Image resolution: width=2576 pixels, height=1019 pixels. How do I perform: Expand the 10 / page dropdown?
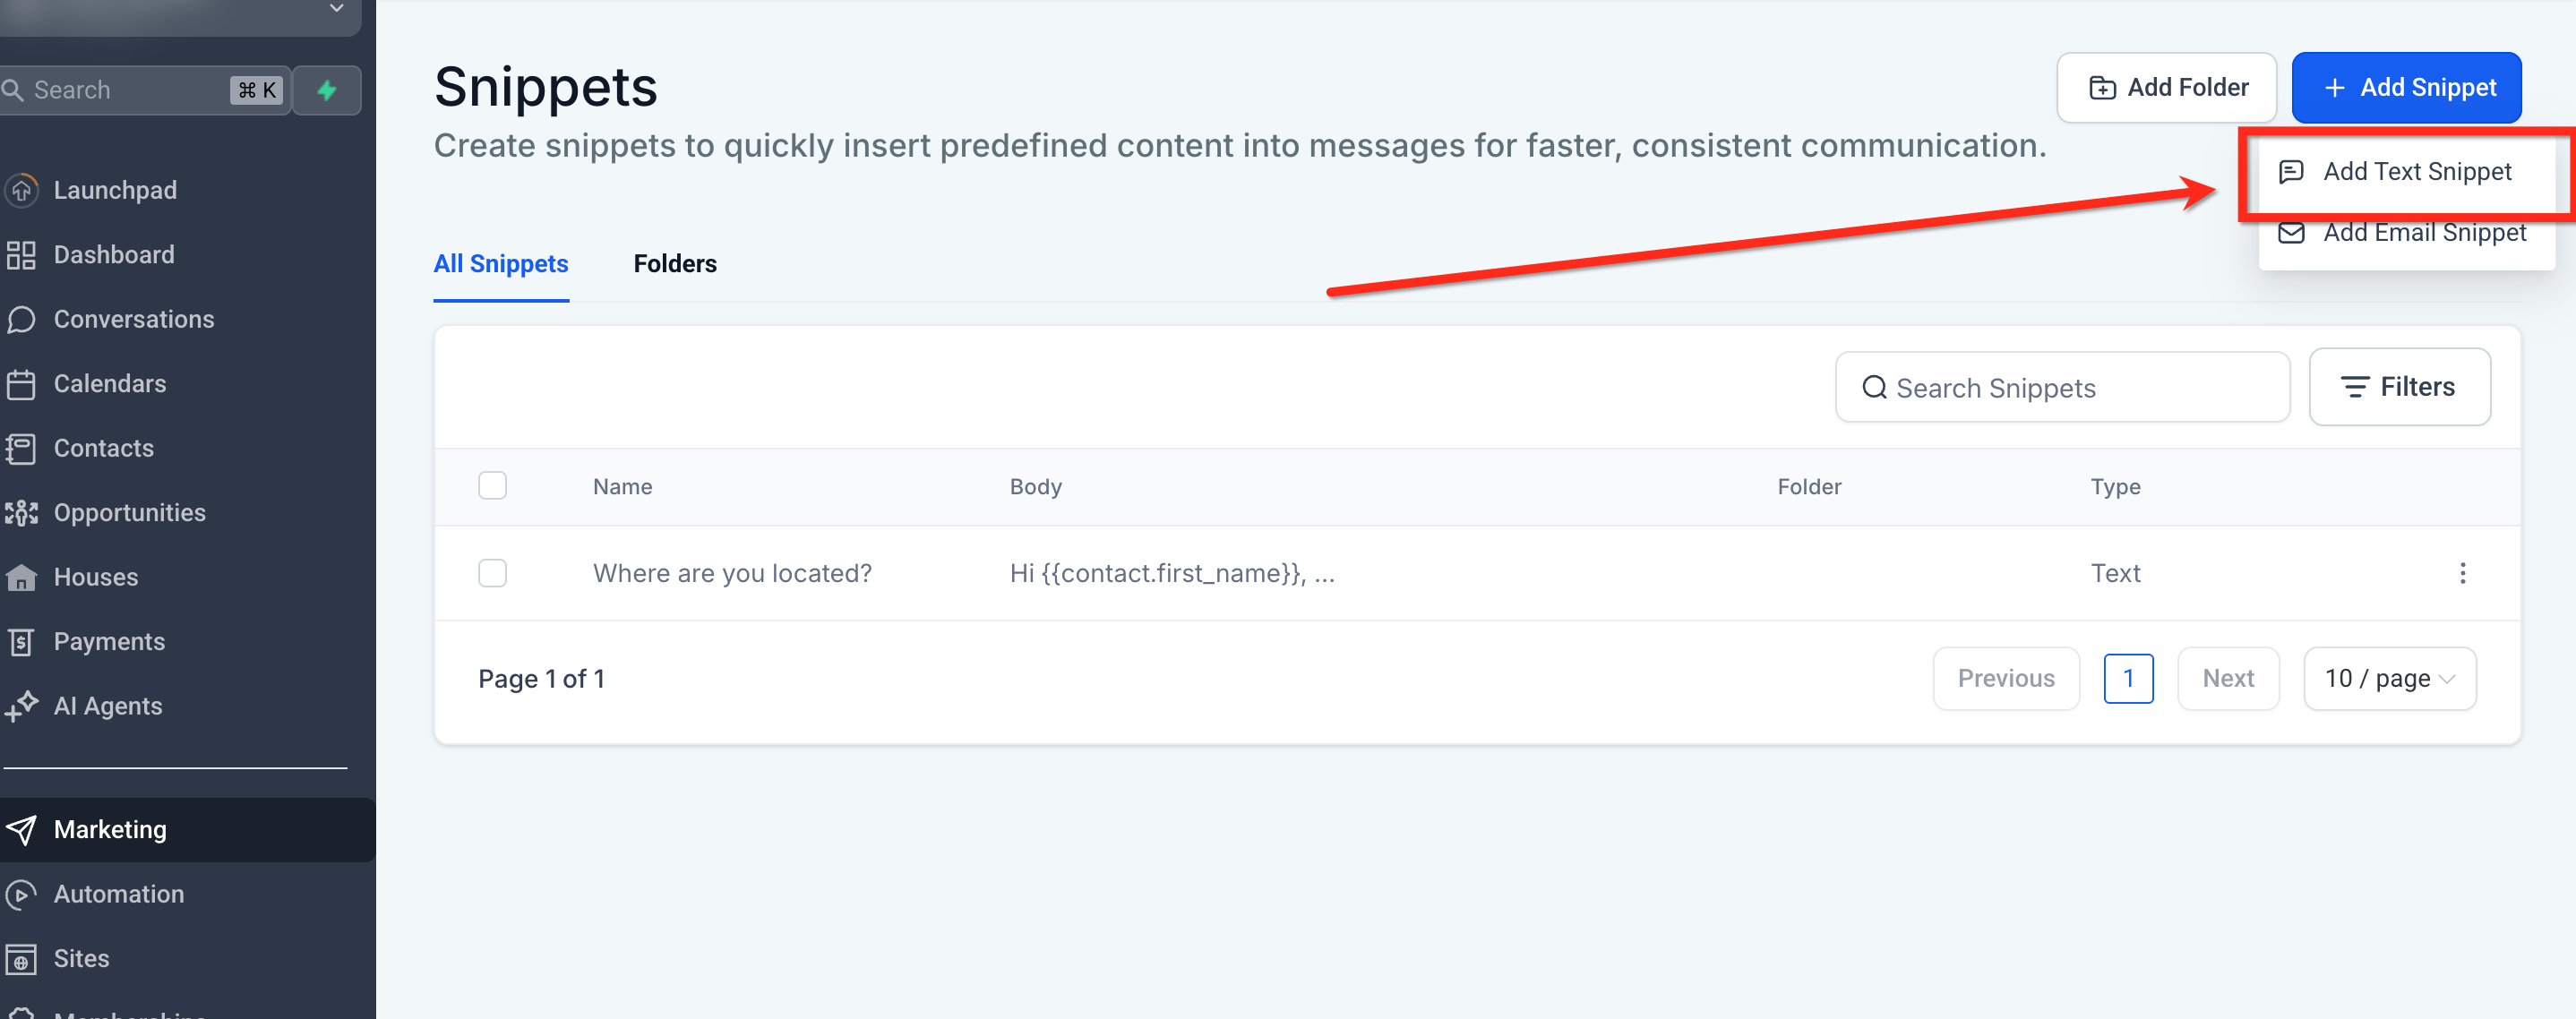tap(2389, 679)
